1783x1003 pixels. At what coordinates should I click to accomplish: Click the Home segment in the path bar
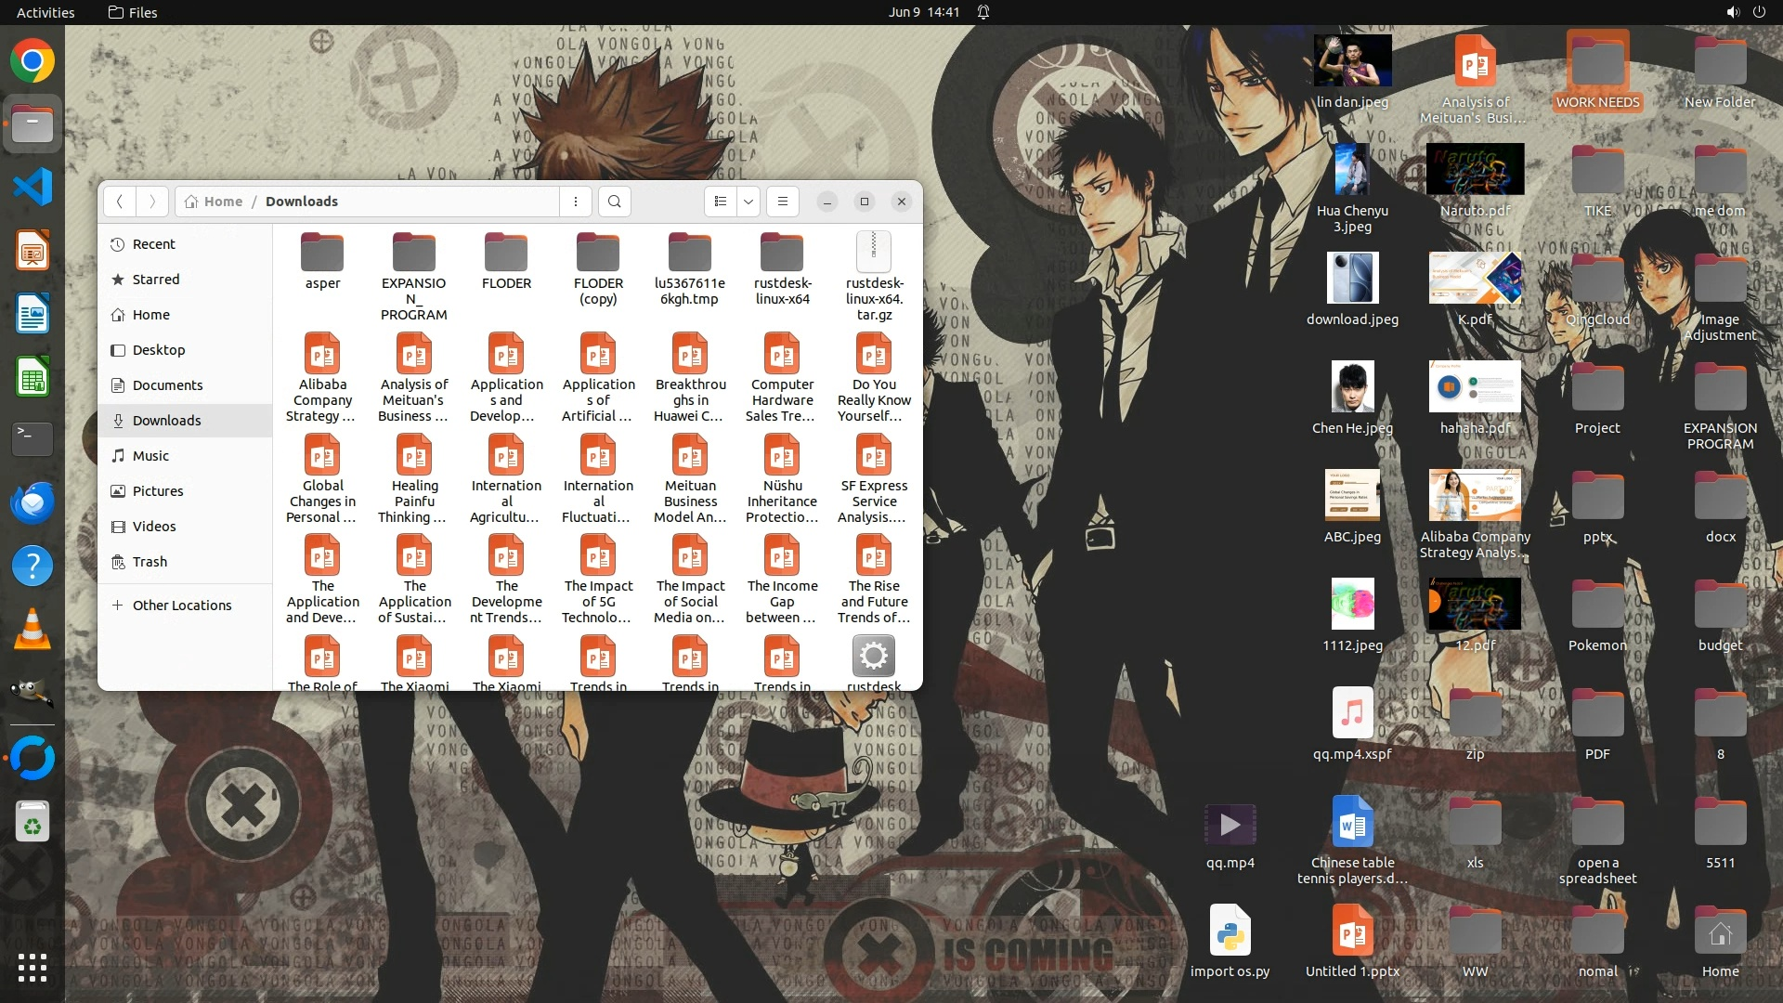point(214,202)
